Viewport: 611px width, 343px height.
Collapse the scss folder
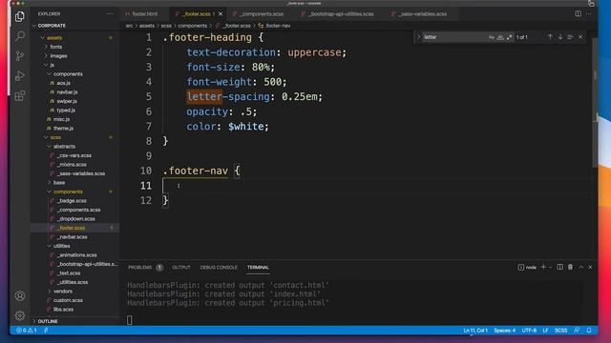[x=55, y=137]
